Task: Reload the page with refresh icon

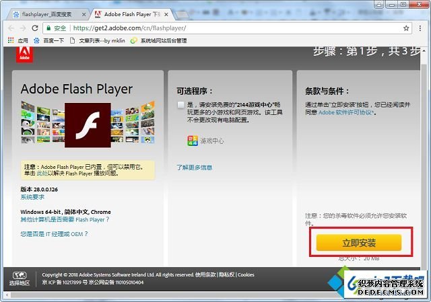Action: pyautogui.click(x=35, y=28)
